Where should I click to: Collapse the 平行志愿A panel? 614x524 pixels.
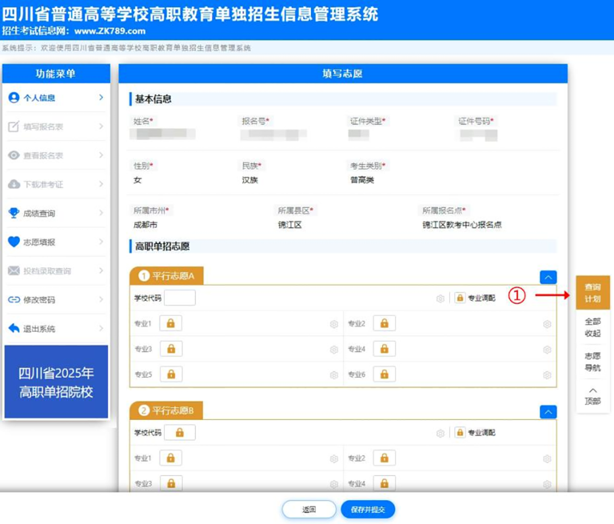pos(547,277)
